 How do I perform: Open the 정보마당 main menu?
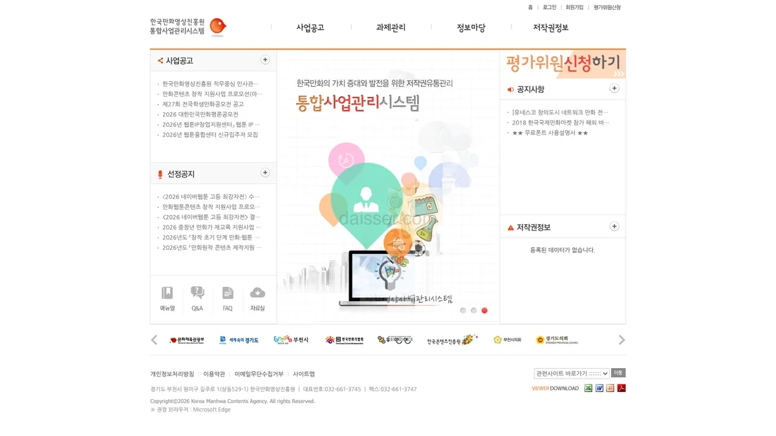pos(471,28)
